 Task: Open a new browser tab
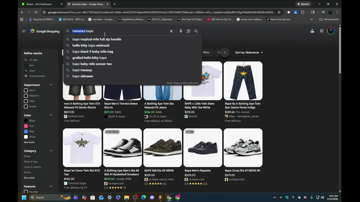pos(114,4)
